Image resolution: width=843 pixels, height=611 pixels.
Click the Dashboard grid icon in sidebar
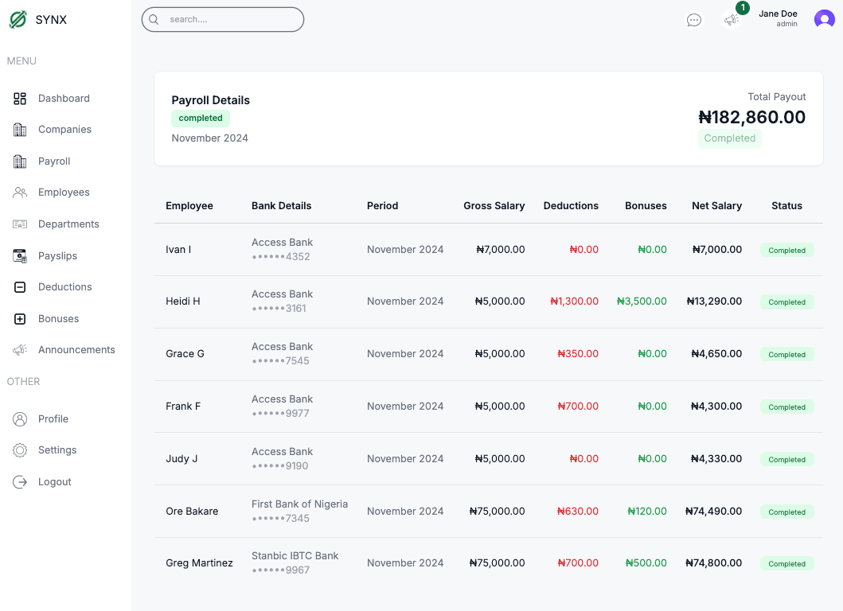[20, 99]
